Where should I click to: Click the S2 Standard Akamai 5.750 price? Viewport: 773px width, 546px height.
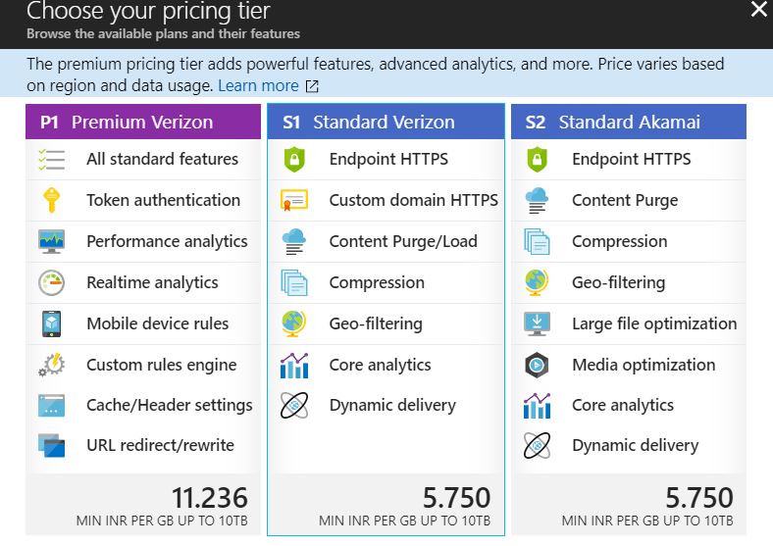click(x=698, y=497)
